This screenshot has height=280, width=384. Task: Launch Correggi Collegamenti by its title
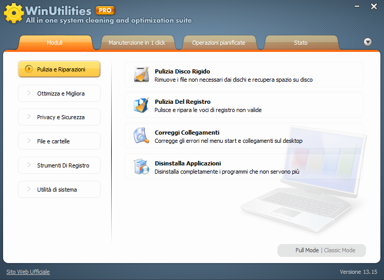click(187, 133)
